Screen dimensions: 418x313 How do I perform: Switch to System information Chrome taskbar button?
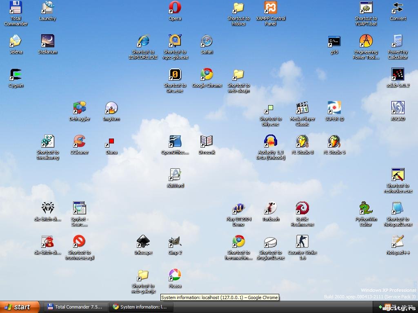[141, 307]
